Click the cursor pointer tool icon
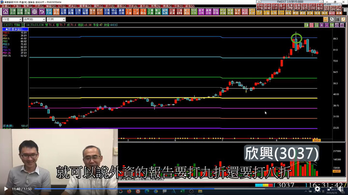 pyautogui.click(x=332, y=19)
